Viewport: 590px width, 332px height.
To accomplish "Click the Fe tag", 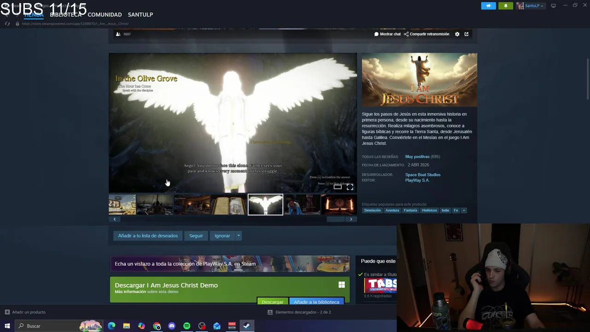I will [456, 210].
